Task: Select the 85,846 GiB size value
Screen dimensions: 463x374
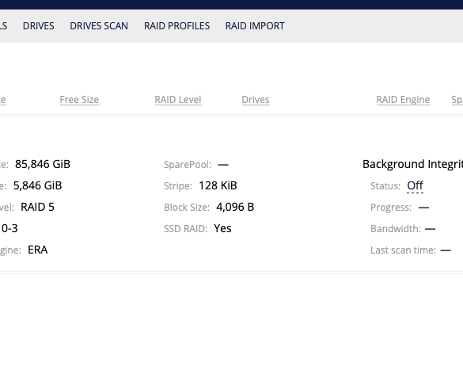Action: (x=43, y=164)
